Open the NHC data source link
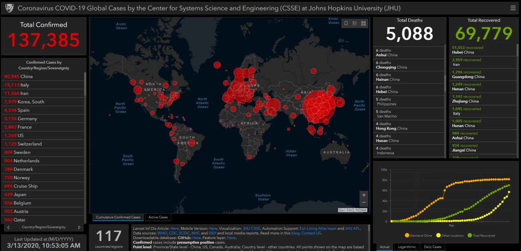Screen dimensions: 521x251 (196, 233)
